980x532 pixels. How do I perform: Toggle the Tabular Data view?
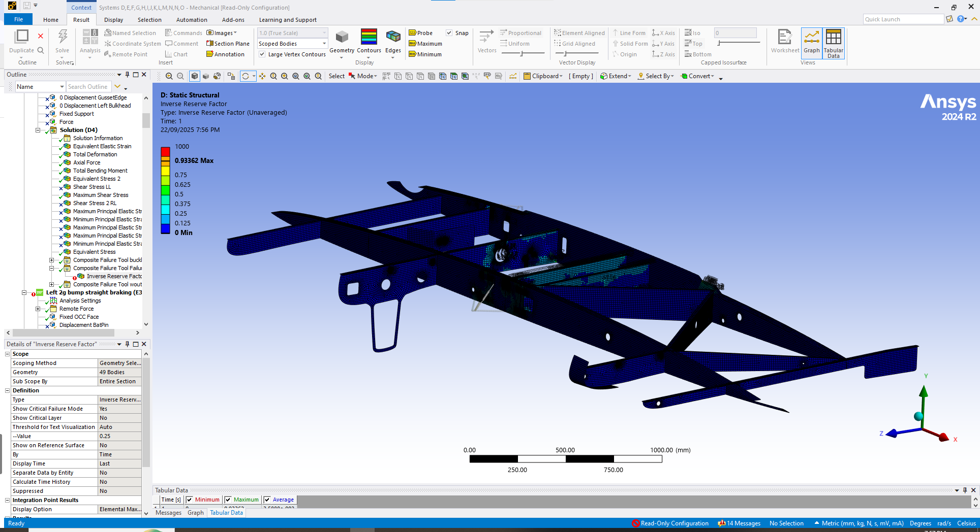click(x=833, y=41)
